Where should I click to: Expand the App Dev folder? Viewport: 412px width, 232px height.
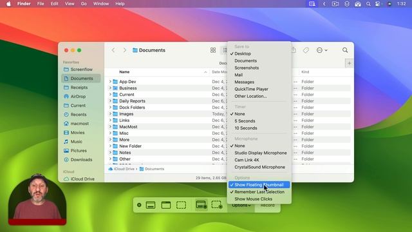110,82
